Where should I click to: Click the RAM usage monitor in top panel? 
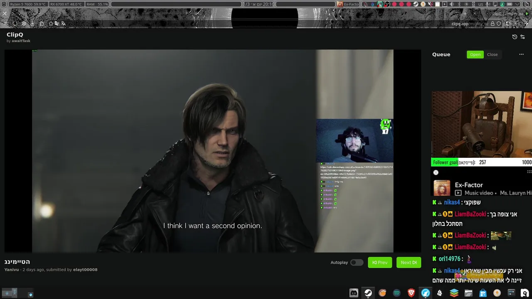(97, 4)
